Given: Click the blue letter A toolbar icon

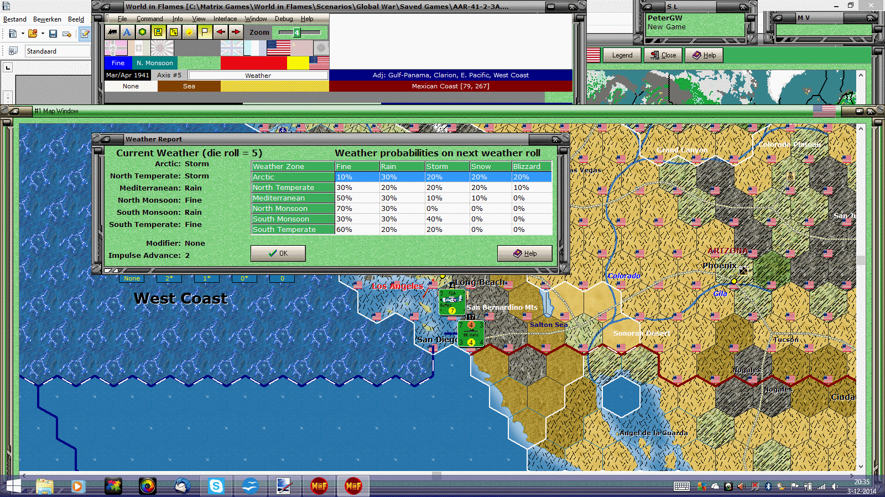Looking at the screenshot, I should pyautogui.click(x=127, y=32).
